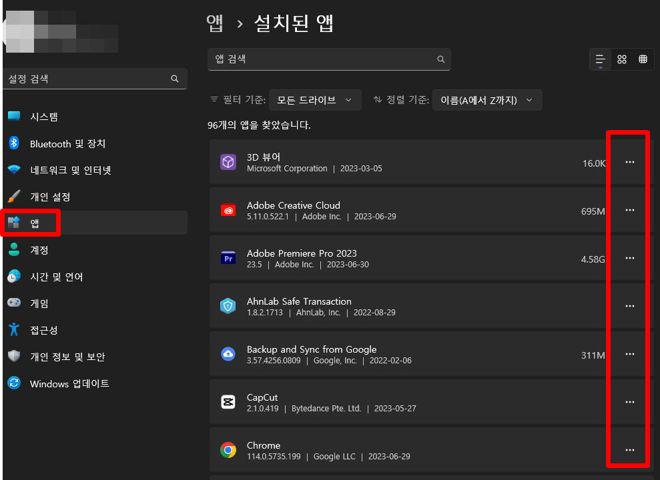Image resolution: width=660 pixels, height=480 pixels.
Task: Click the 4.58GB size of Premiere Pro
Action: coord(593,259)
